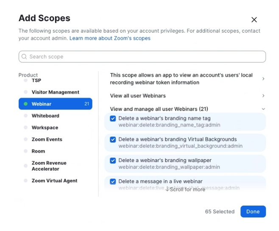
Task: Uncheck Delete a webinar's branding wallpaper
Action: pyautogui.click(x=113, y=160)
